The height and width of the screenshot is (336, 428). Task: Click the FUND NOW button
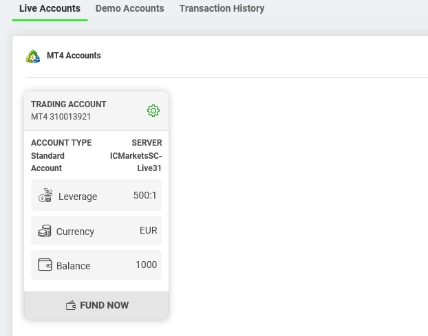click(x=96, y=305)
